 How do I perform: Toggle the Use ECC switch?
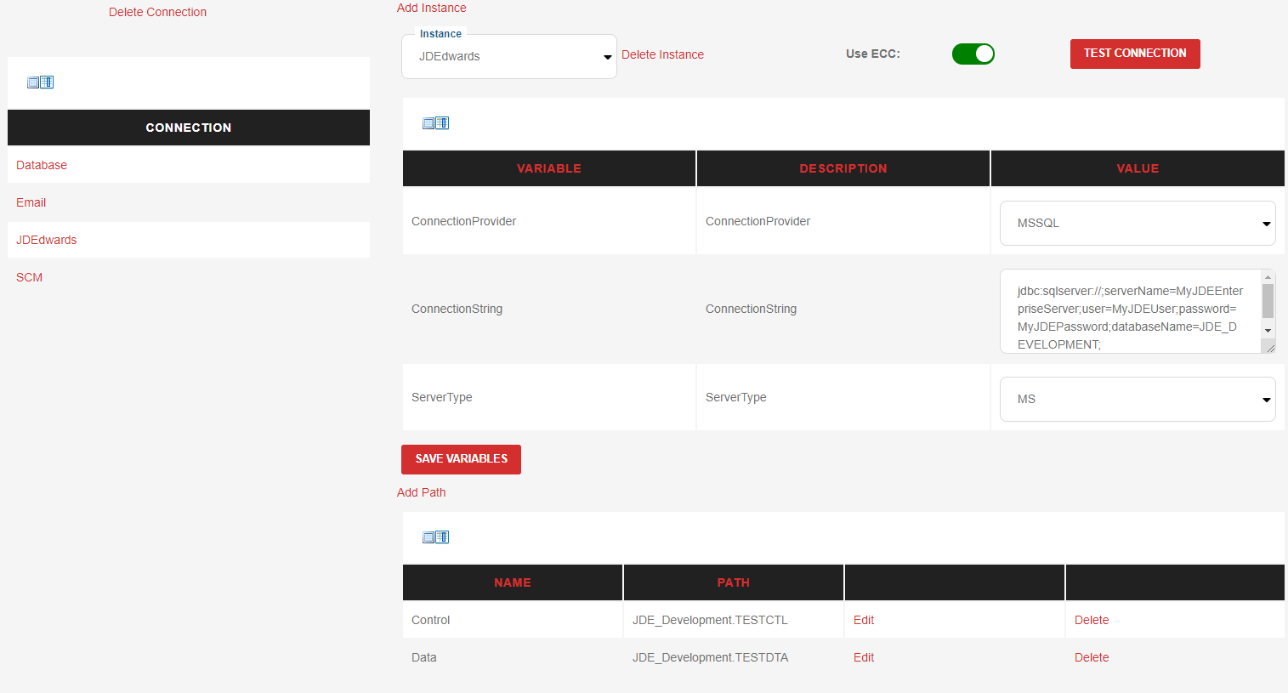click(973, 54)
